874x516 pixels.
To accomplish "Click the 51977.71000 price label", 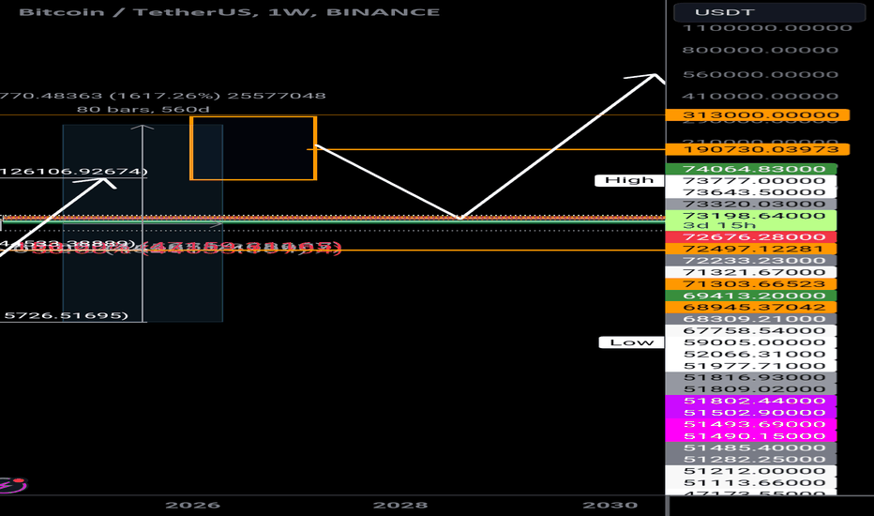I will (751, 366).
